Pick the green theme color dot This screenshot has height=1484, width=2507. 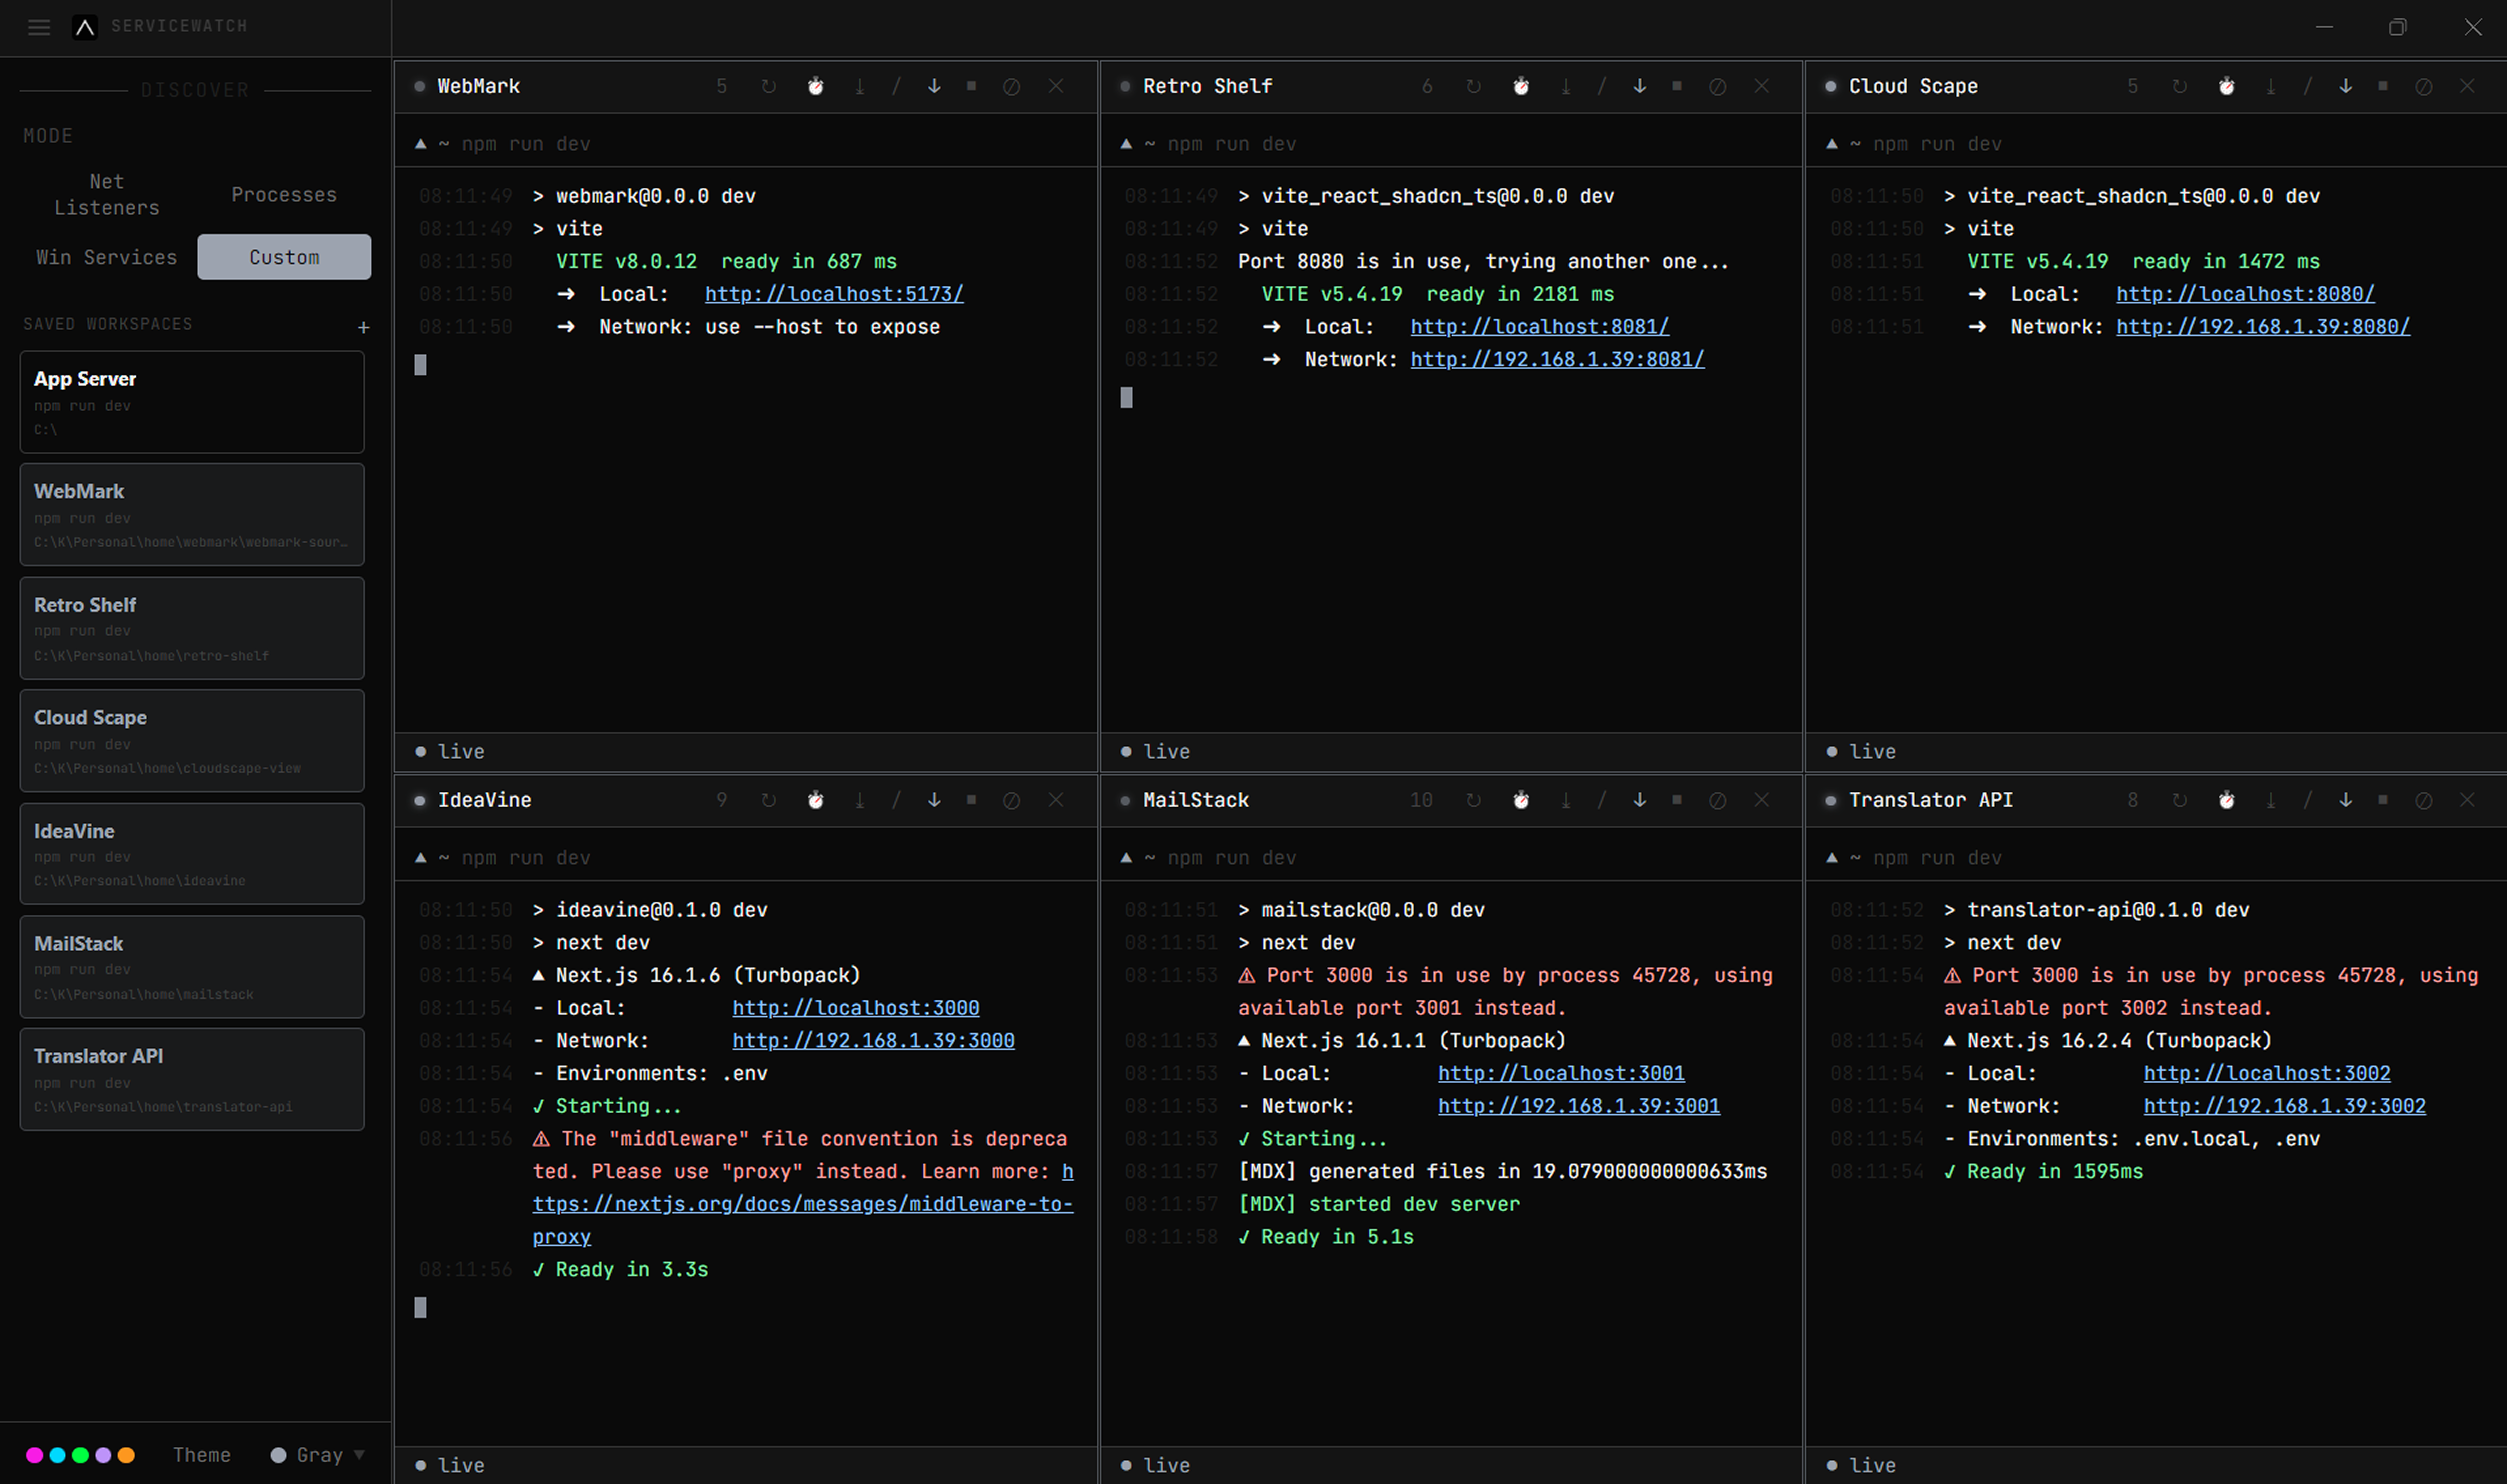80,1456
